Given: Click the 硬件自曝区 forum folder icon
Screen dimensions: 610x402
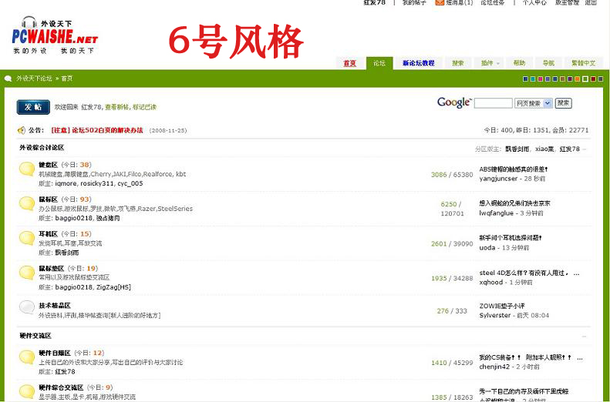Looking at the screenshot, I should coord(26,357).
